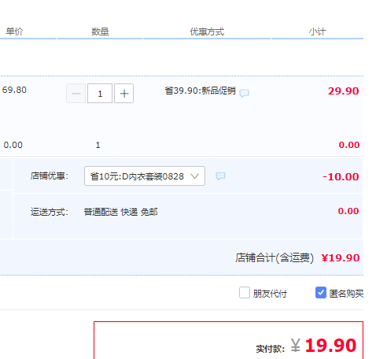The width and height of the screenshot is (387, 359).
Task: Click the 数量 column header
Action: coord(100,31)
